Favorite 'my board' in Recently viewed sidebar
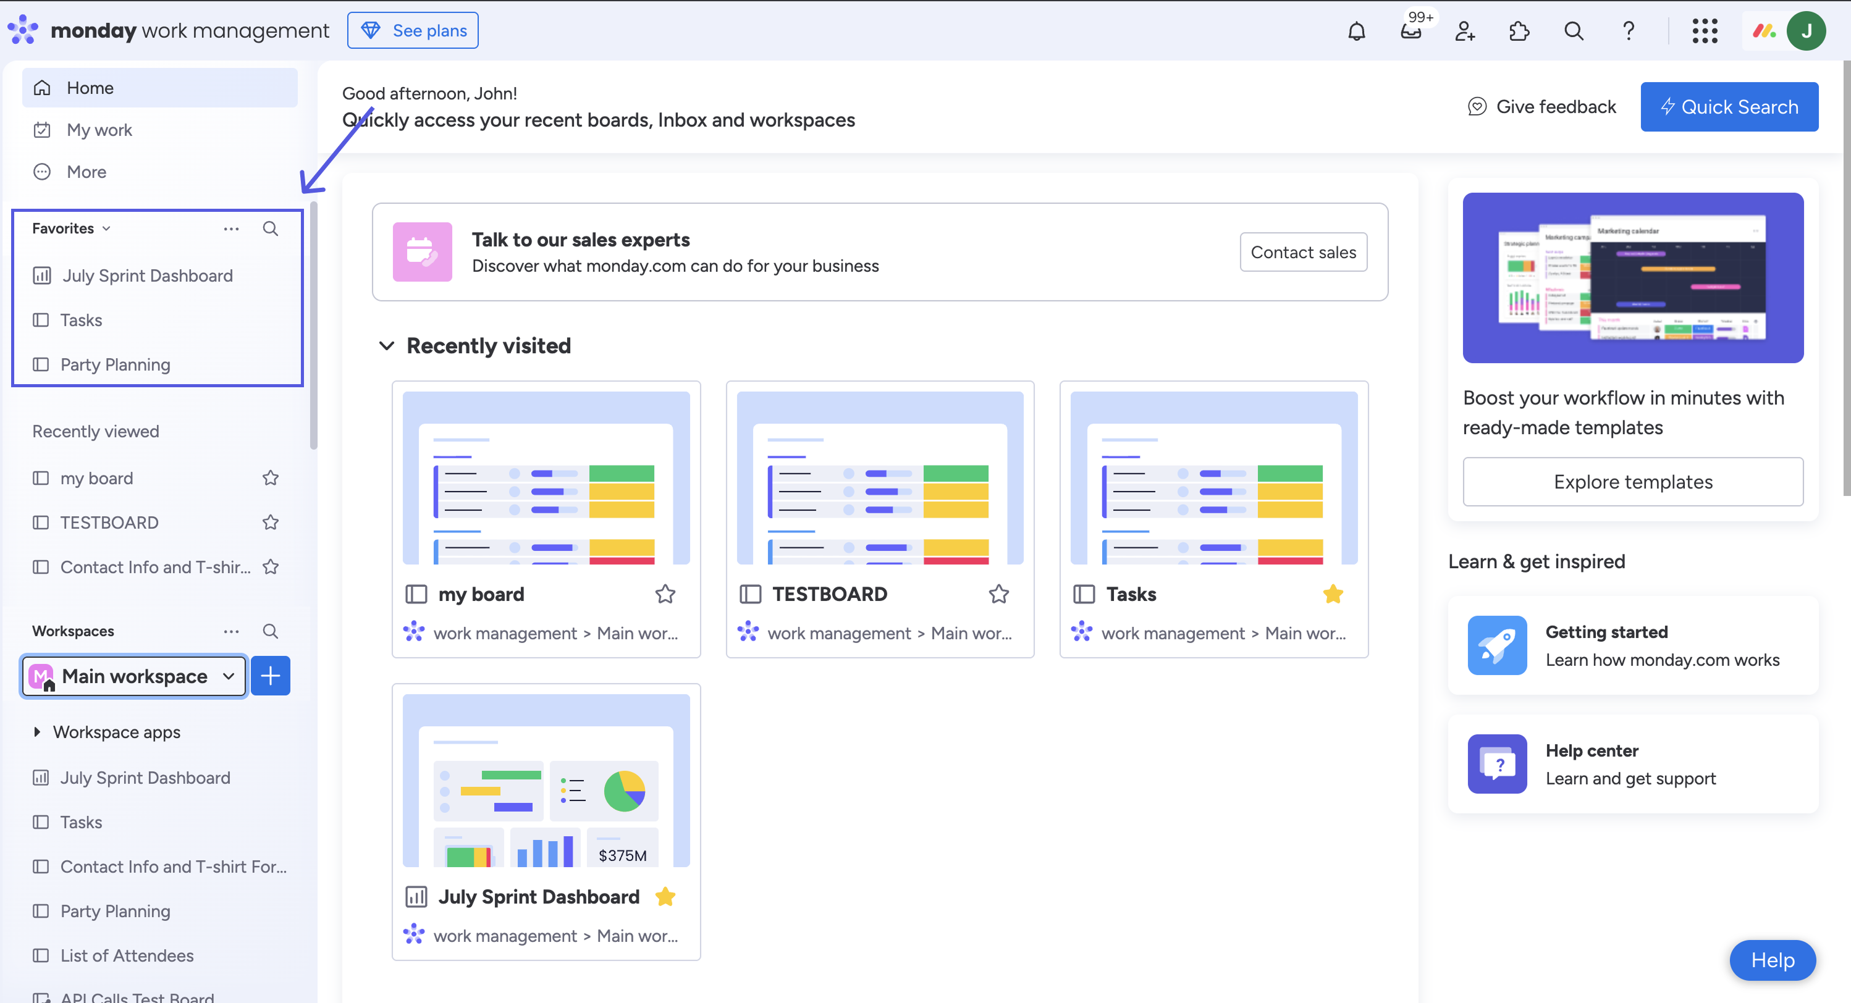Screen dimensions: 1851x1003 click(270, 478)
